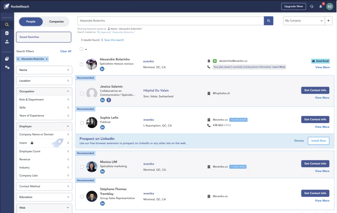Image resolution: width=337 pixels, height=213 pixels.
Task: Click building icon beside @hopitalvs.ch
Action: (x=209, y=94)
